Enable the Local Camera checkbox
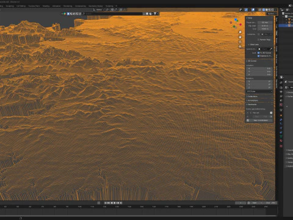 coord(259,34)
